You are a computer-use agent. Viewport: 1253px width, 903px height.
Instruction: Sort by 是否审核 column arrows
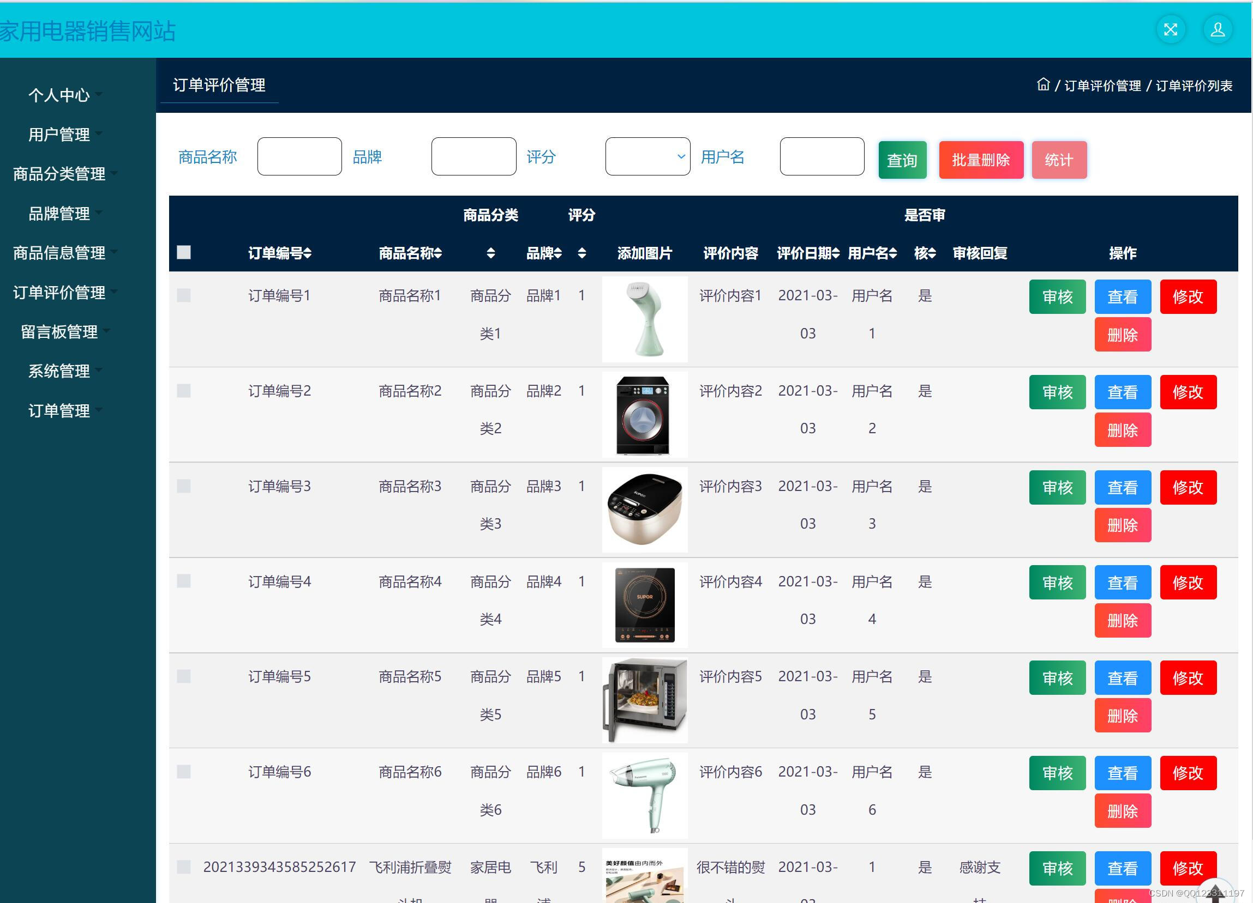(933, 253)
